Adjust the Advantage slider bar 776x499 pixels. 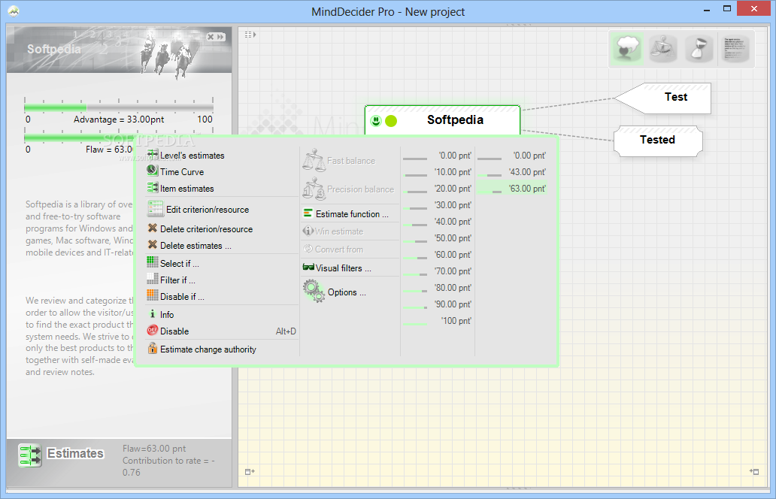[x=119, y=107]
